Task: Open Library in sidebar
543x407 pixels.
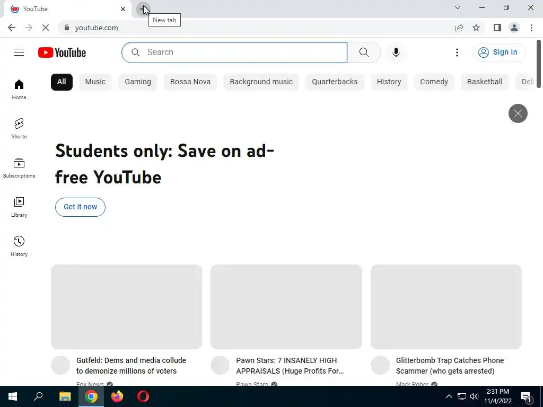Action: point(19,207)
